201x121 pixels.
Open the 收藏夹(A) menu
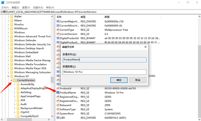pos(38,7)
